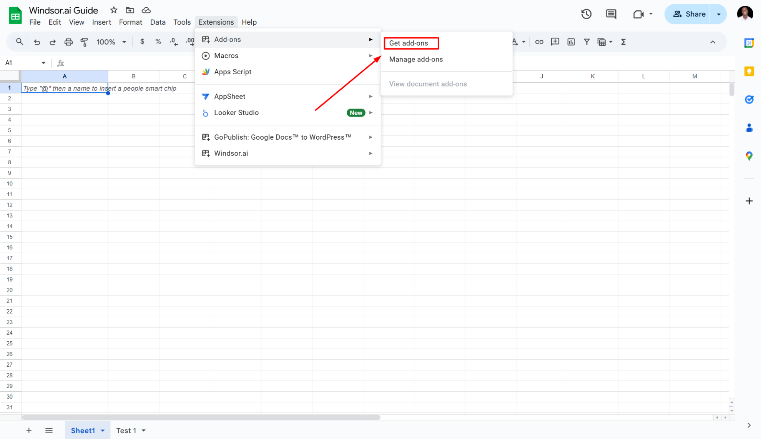Click the redo arrow icon
The width and height of the screenshot is (761, 439).
pyautogui.click(x=53, y=42)
